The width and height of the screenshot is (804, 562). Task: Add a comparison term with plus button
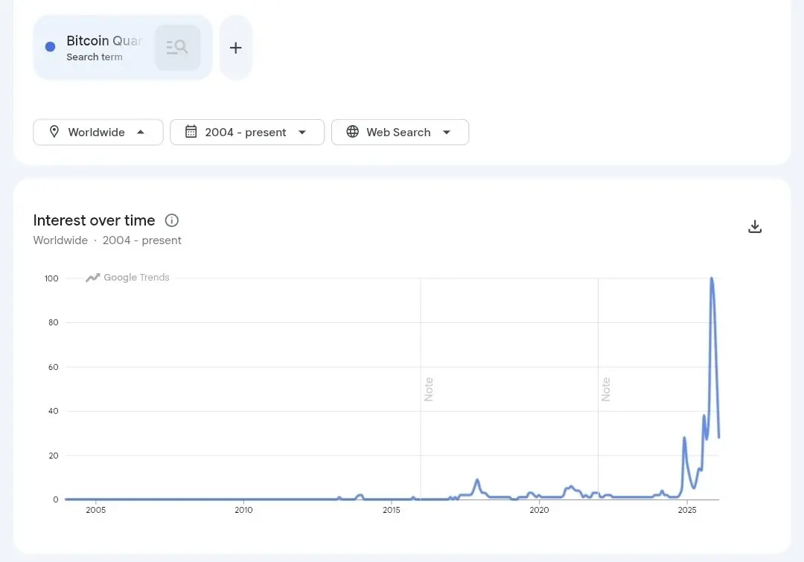[x=235, y=48]
